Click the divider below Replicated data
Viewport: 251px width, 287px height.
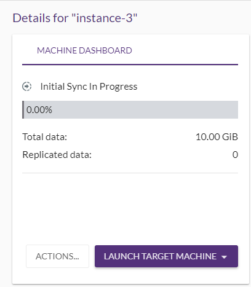tap(130, 173)
